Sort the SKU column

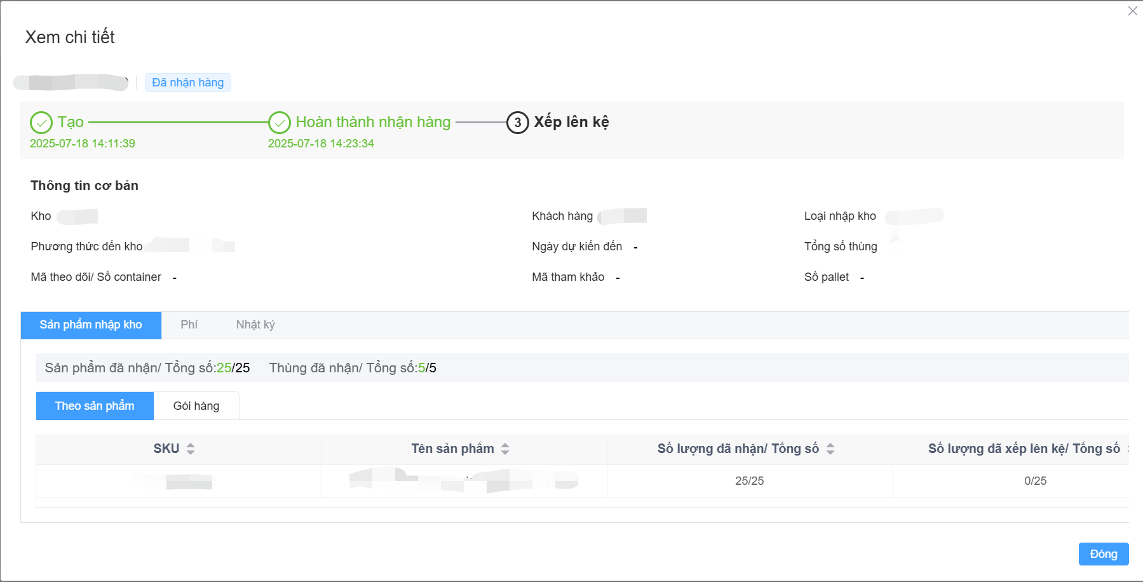pos(191,449)
